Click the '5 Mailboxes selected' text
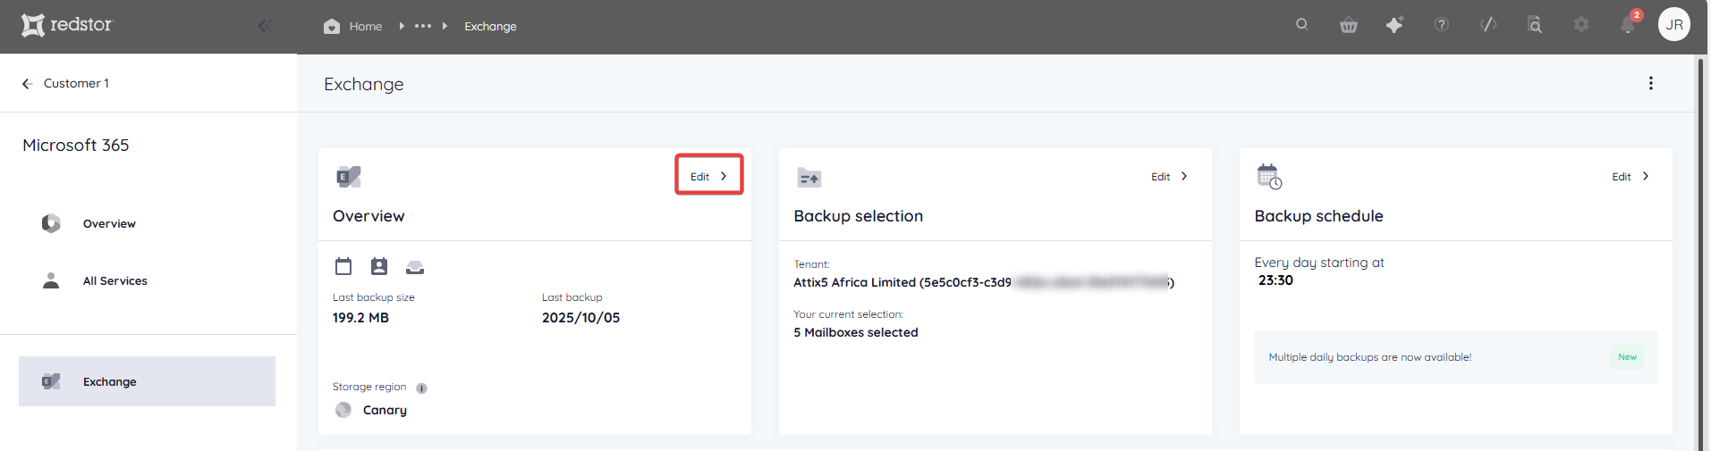The width and height of the screenshot is (1711, 451). pyautogui.click(x=856, y=332)
